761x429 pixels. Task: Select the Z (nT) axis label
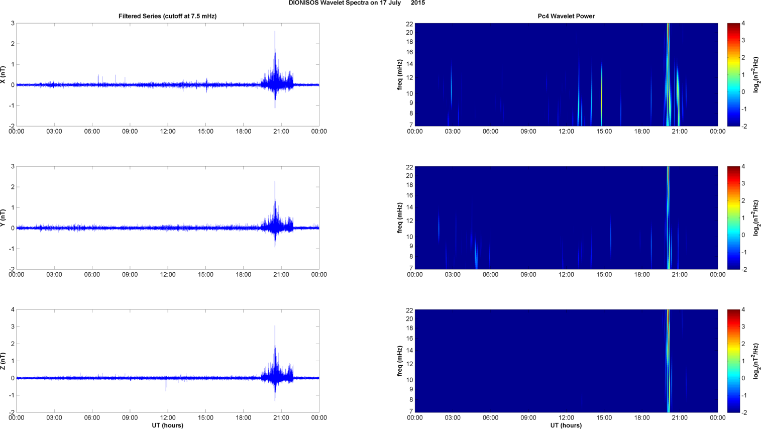pos(3,361)
